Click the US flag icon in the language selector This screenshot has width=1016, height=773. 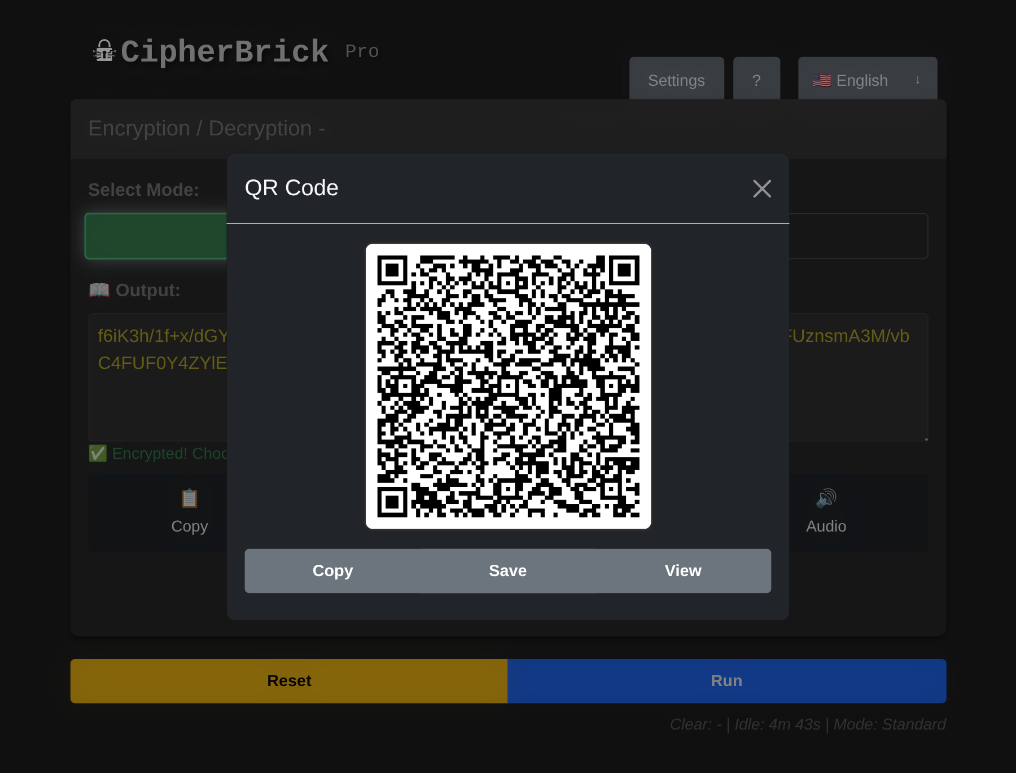(823, 80)
